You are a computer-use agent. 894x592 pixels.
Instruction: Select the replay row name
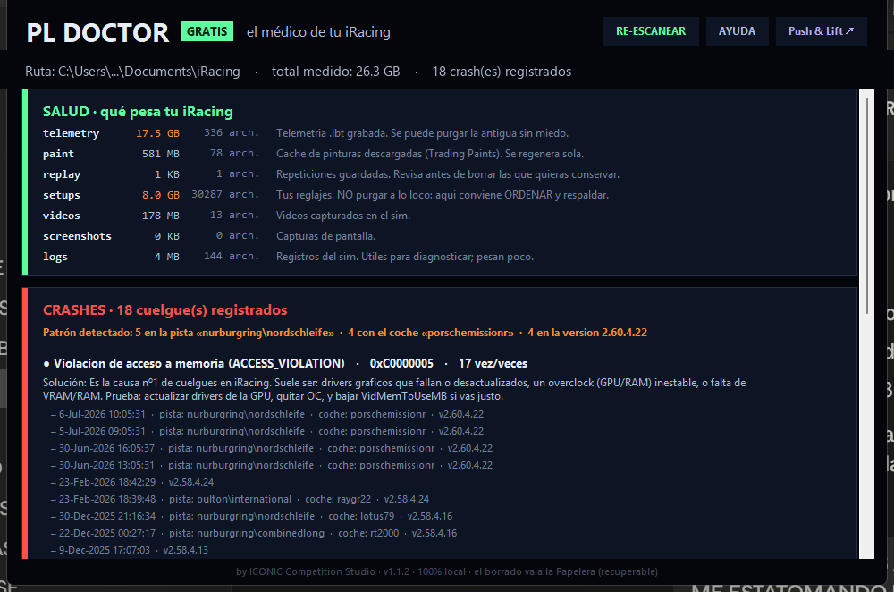click(x=62, y=174)
